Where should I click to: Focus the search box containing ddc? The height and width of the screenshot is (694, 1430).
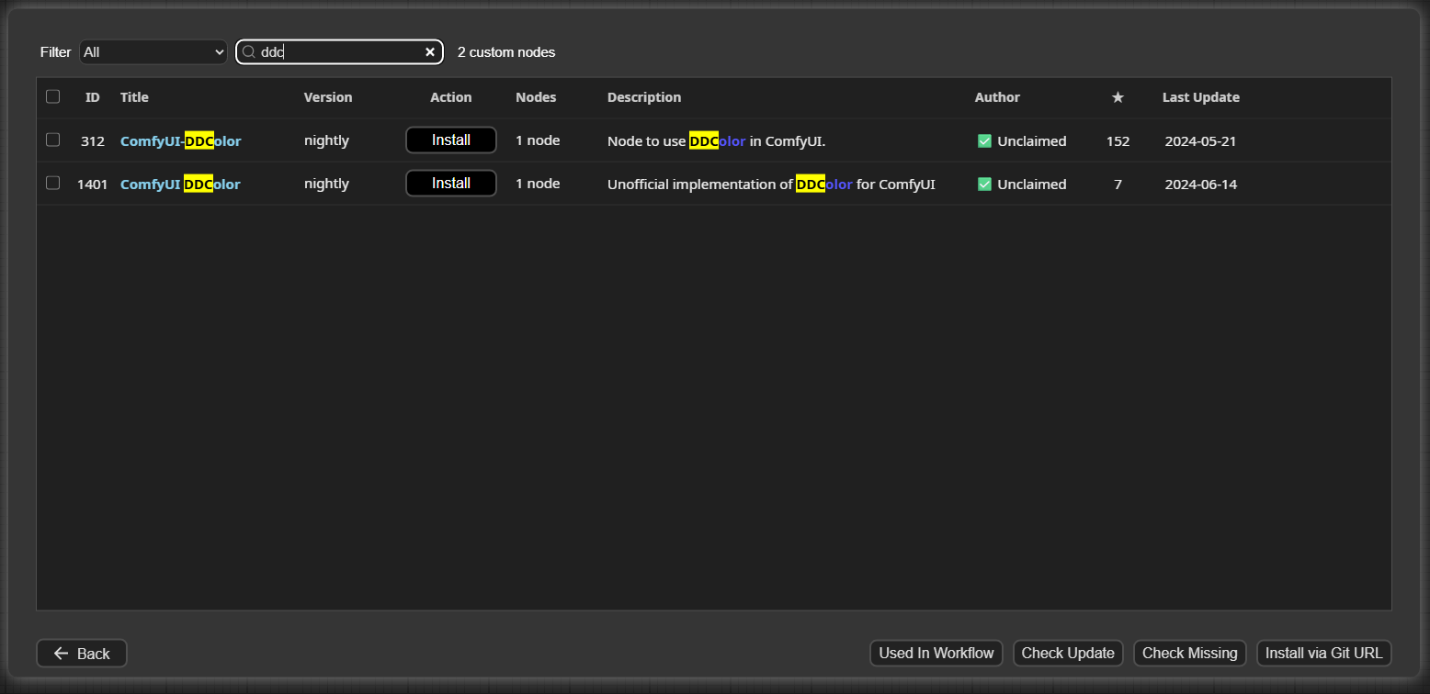(340, 52)
